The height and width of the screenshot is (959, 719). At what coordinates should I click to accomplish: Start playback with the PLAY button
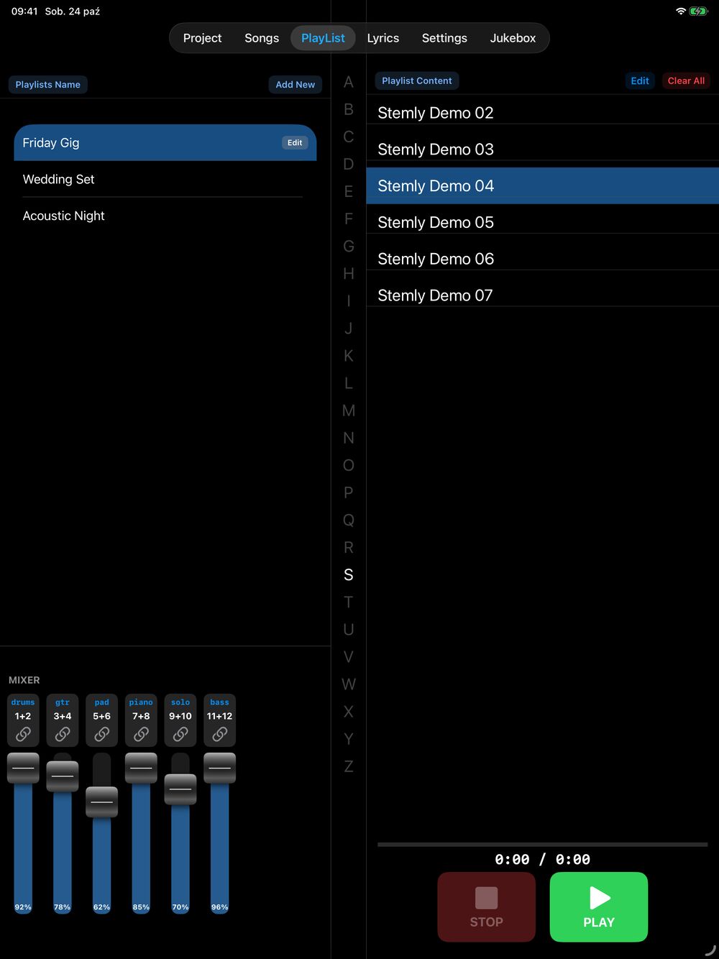point(599,907)
